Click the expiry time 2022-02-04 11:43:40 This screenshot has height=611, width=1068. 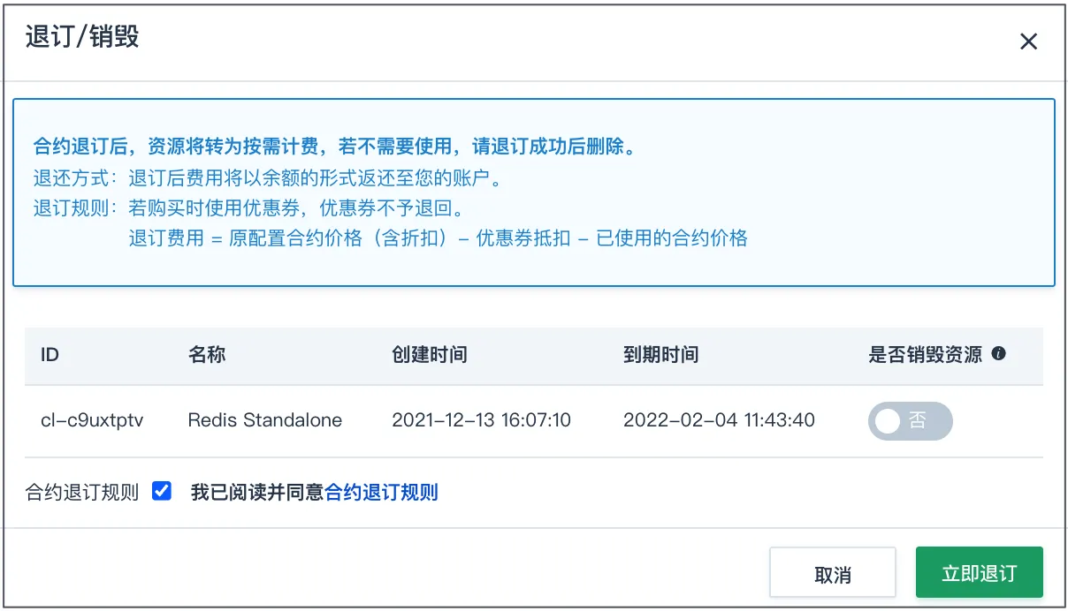point(720,420)
